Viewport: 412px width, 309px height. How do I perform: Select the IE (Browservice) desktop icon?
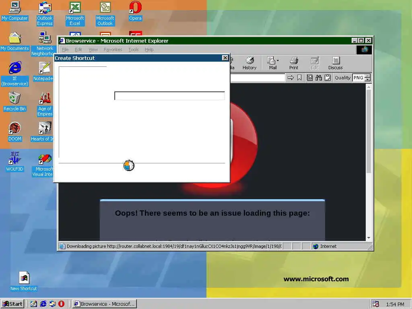15,74
